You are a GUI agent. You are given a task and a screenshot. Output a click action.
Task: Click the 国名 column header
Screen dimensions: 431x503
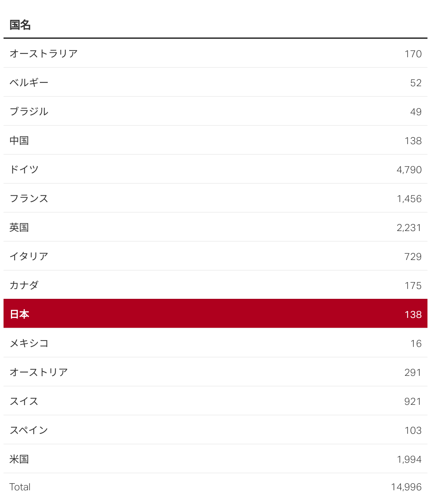pos(20,25)
